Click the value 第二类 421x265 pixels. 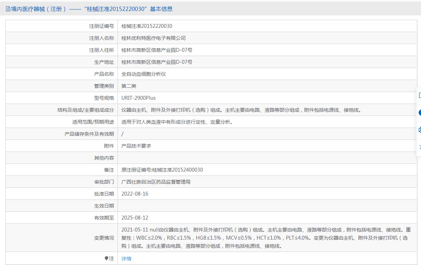click(x=129, y=86)
